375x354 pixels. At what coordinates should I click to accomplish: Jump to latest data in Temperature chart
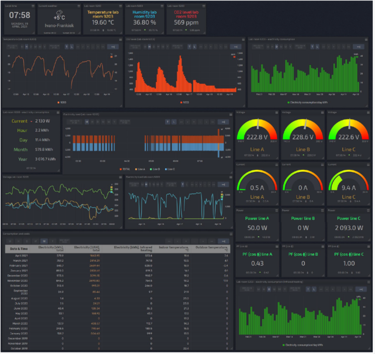point(113,47)
